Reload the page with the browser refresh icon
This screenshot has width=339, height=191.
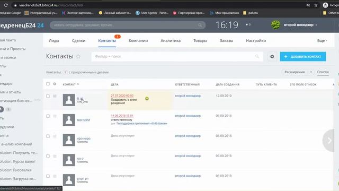pyautogui.click(x=6, y=5)
